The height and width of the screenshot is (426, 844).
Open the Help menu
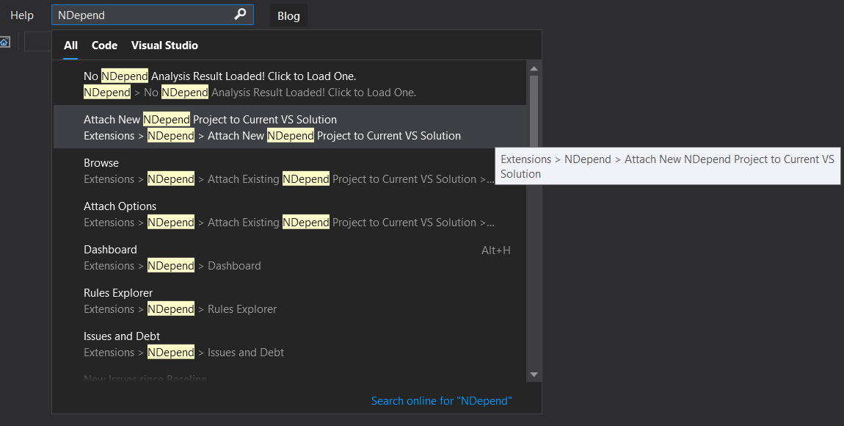click(x=22, y=15)
